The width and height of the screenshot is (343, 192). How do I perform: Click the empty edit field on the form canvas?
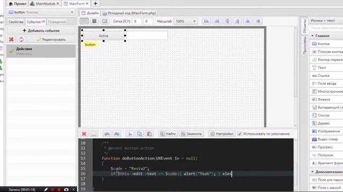147,35
